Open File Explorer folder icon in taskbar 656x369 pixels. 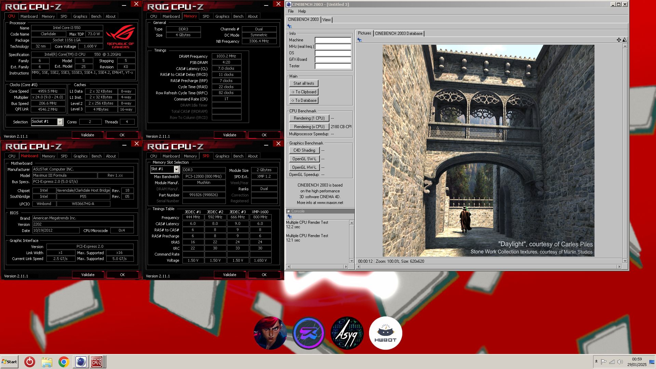47,362
